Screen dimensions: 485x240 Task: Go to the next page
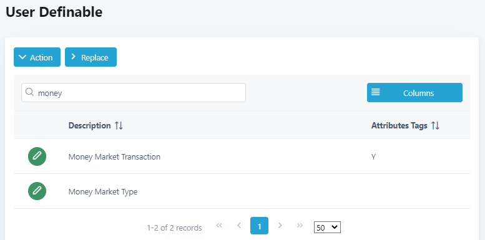(x=280, y=226)
